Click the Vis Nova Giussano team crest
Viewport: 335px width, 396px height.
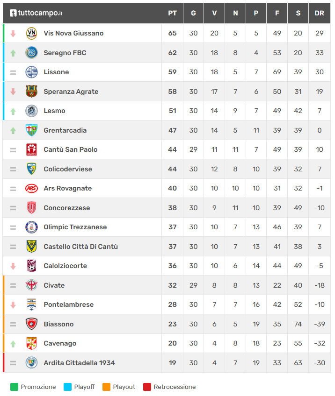(x=31, y=33)
